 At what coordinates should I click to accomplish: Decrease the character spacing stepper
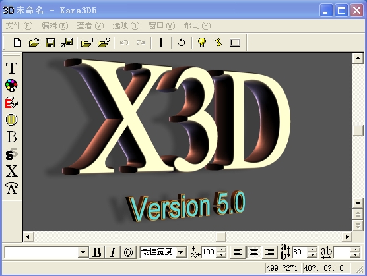pyautogui.click(x=355, y=255)
